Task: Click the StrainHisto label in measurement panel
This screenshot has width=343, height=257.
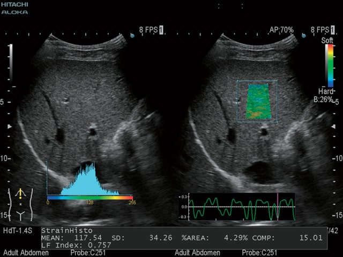Action: coord(67,231)
